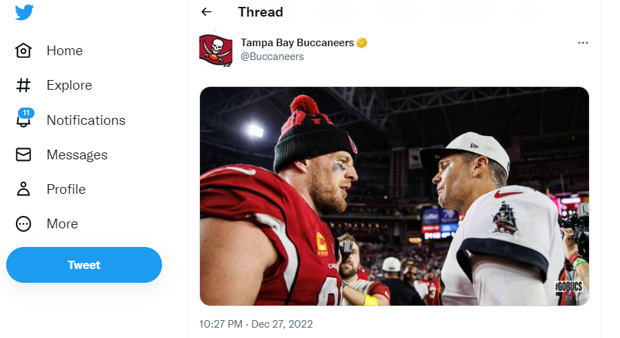This screenshot has height=338, width=620.
Task: Open the tweet's three-dot options menu
Action: [583, 43]
